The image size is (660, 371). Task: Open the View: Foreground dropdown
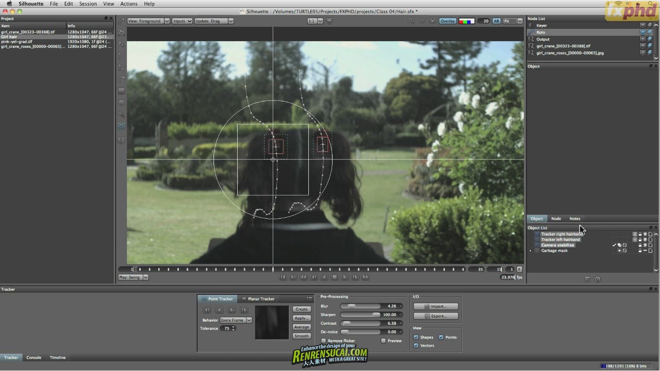pyautogui.click(x=148, y=21)
